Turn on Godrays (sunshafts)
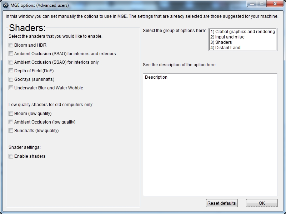 [x=11, y=79]
